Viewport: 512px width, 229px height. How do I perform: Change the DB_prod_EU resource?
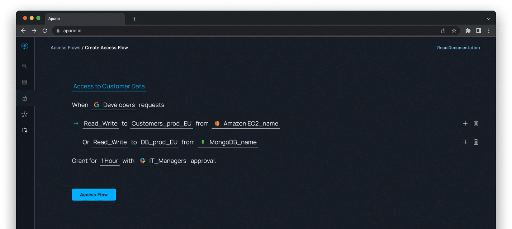point(159,142)
